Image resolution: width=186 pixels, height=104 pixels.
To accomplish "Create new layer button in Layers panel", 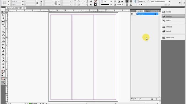I will (152, 99).
